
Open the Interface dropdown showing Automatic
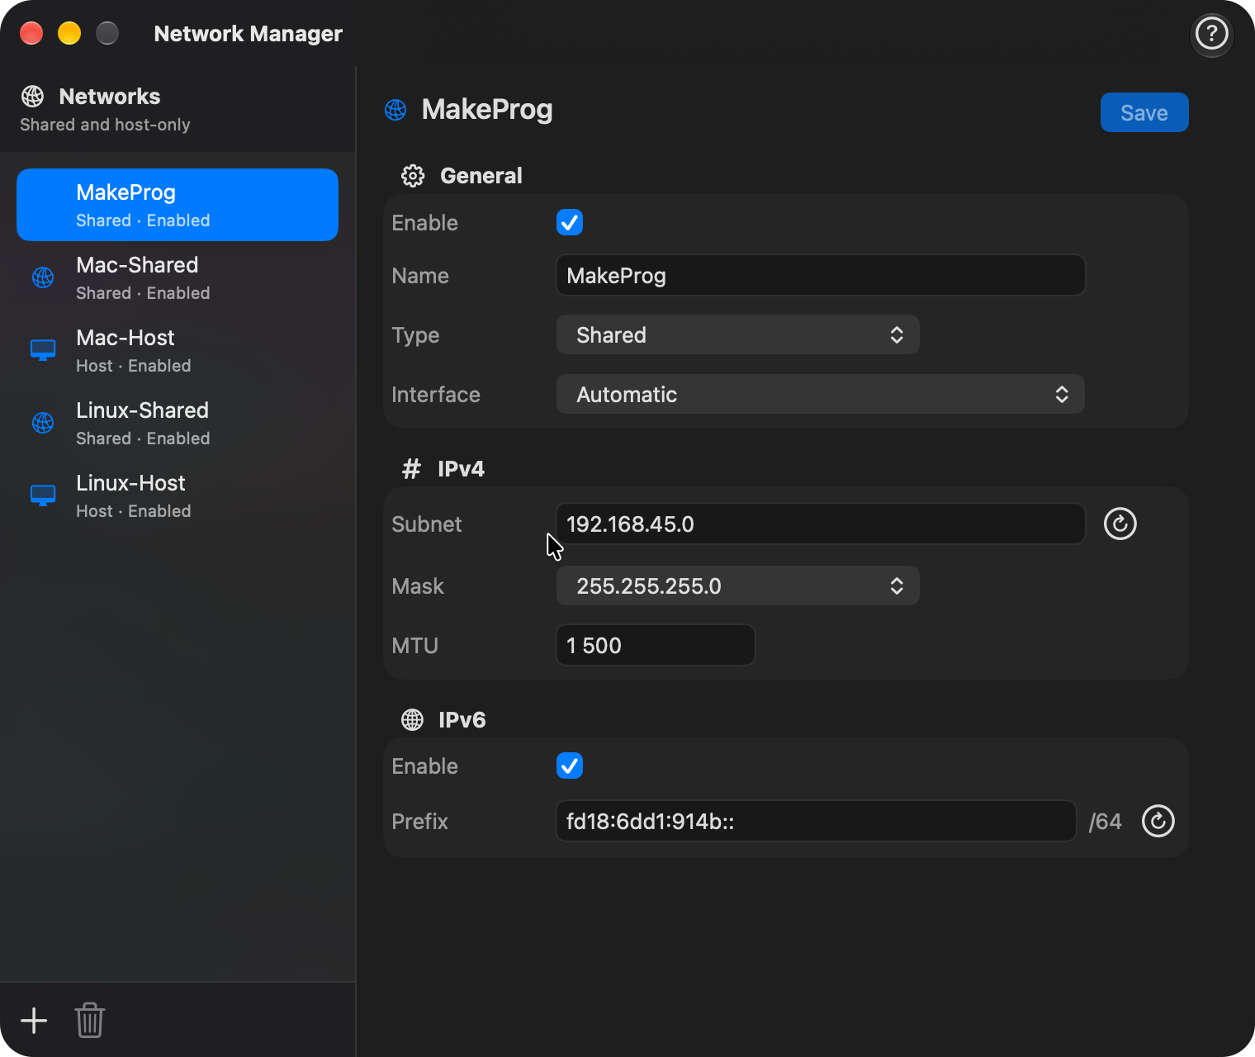click(x=820, y=394)
